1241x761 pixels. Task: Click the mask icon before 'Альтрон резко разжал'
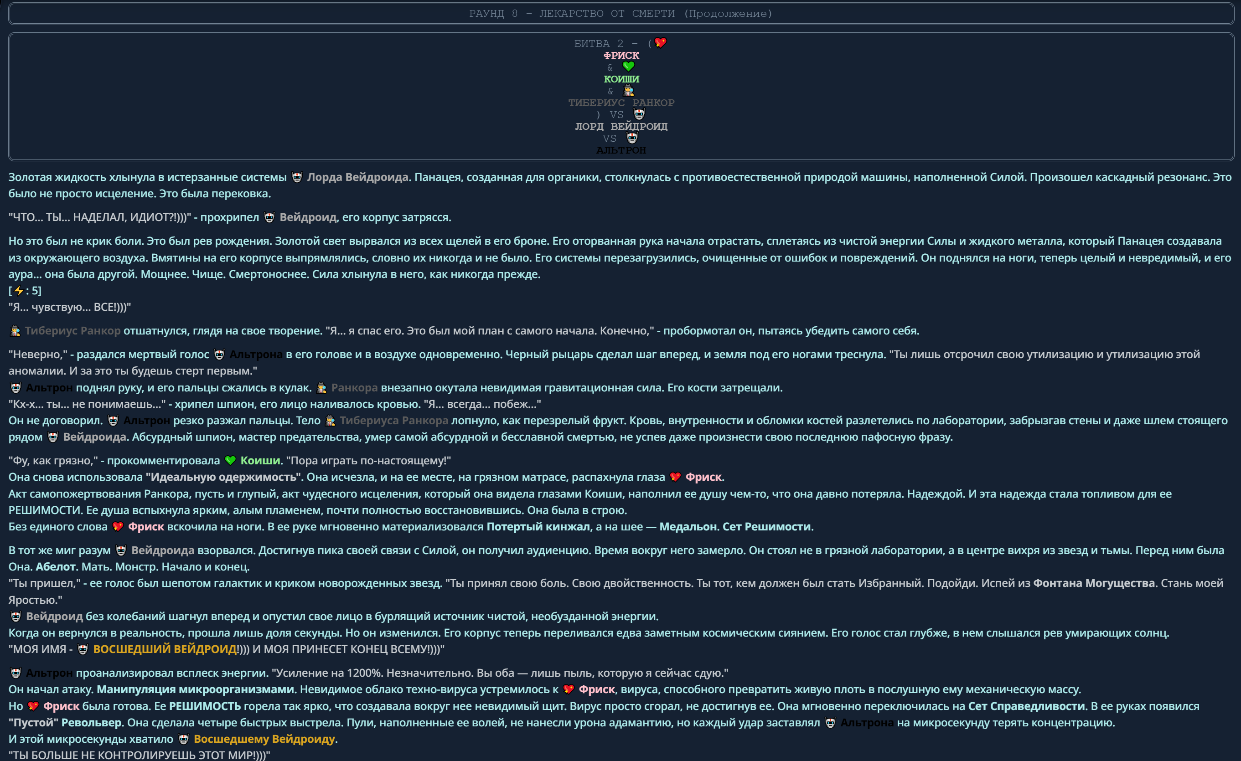[x=114, y=421]
